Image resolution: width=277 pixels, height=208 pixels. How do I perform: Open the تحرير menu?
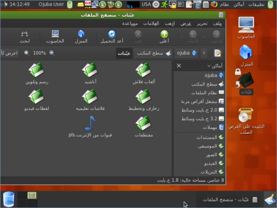click(x=202, y=24)
